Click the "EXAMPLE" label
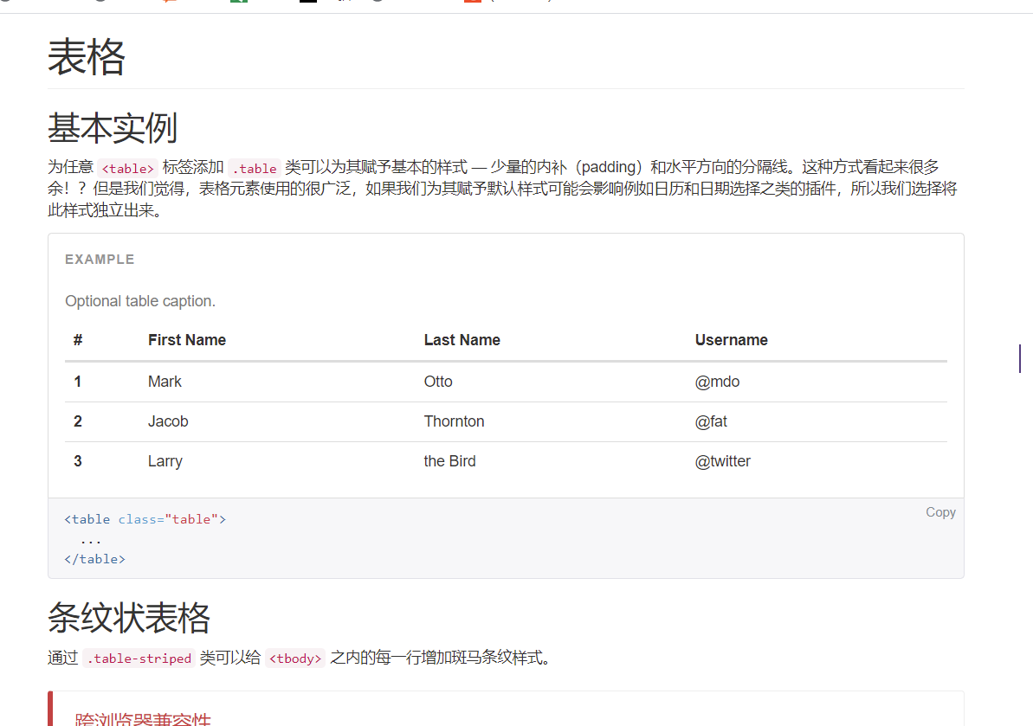The image size is (1033, 726). [100, 260]
